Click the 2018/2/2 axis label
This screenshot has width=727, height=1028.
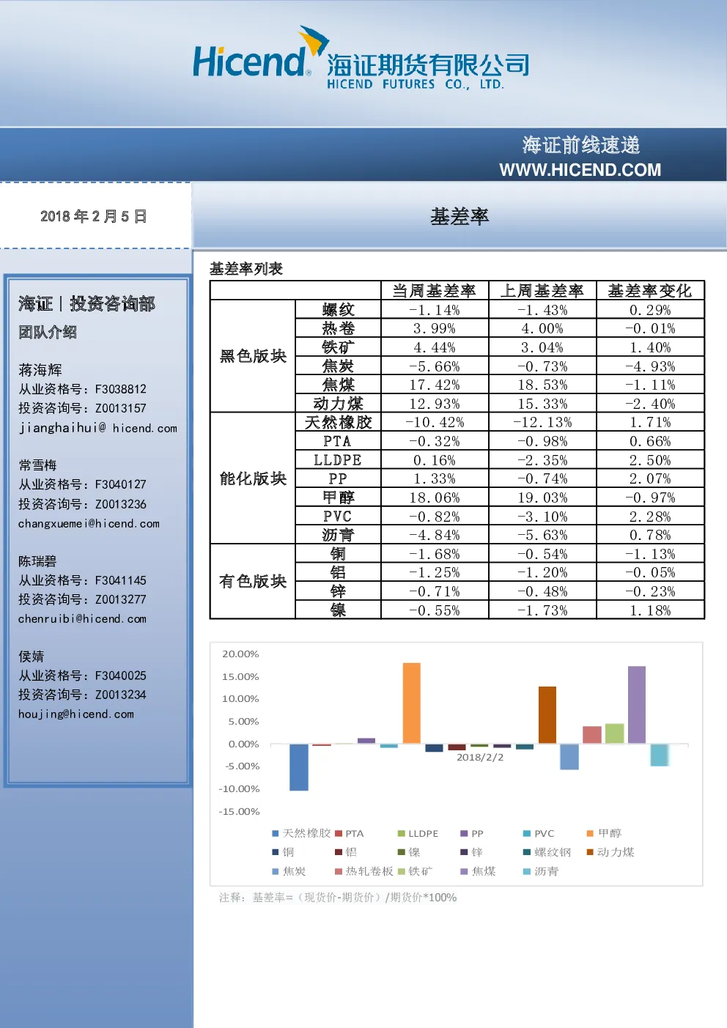coord(480,757)
